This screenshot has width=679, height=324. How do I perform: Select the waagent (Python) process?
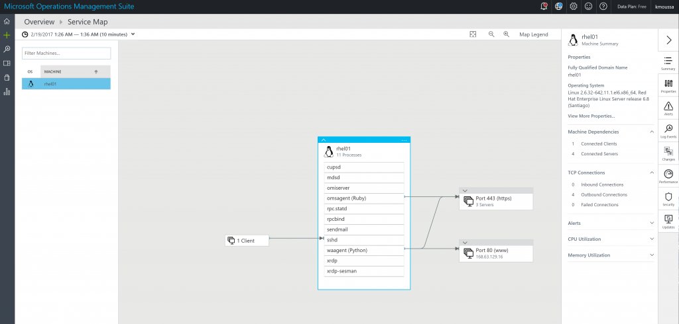pos(364,250)
